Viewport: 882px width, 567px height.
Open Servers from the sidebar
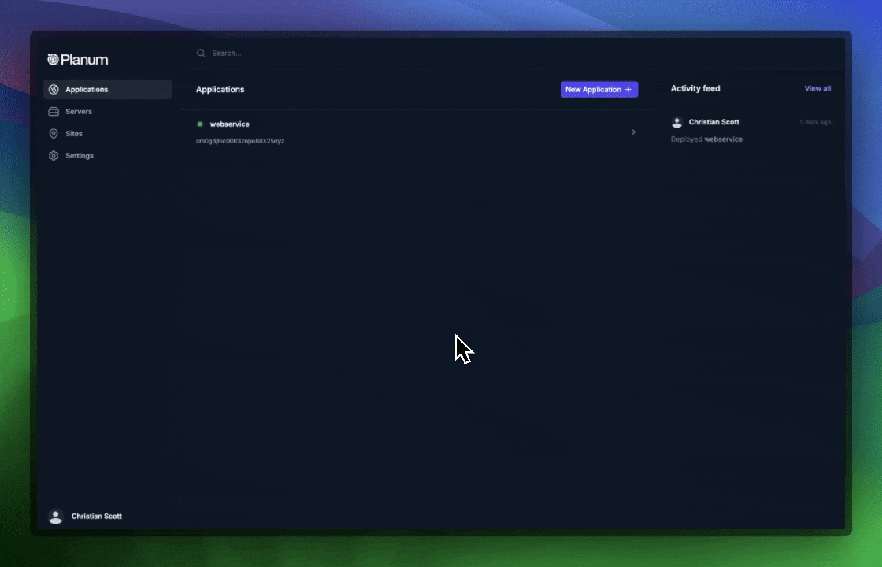coord(79,111)
